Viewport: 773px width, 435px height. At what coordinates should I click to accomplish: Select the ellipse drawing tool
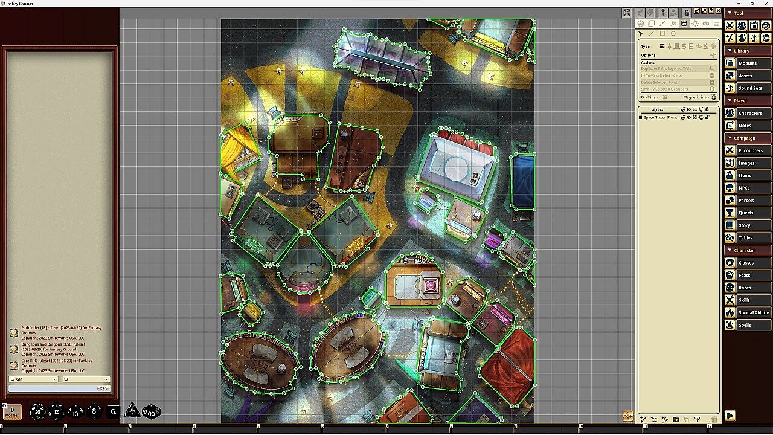[x=673, y=34]
